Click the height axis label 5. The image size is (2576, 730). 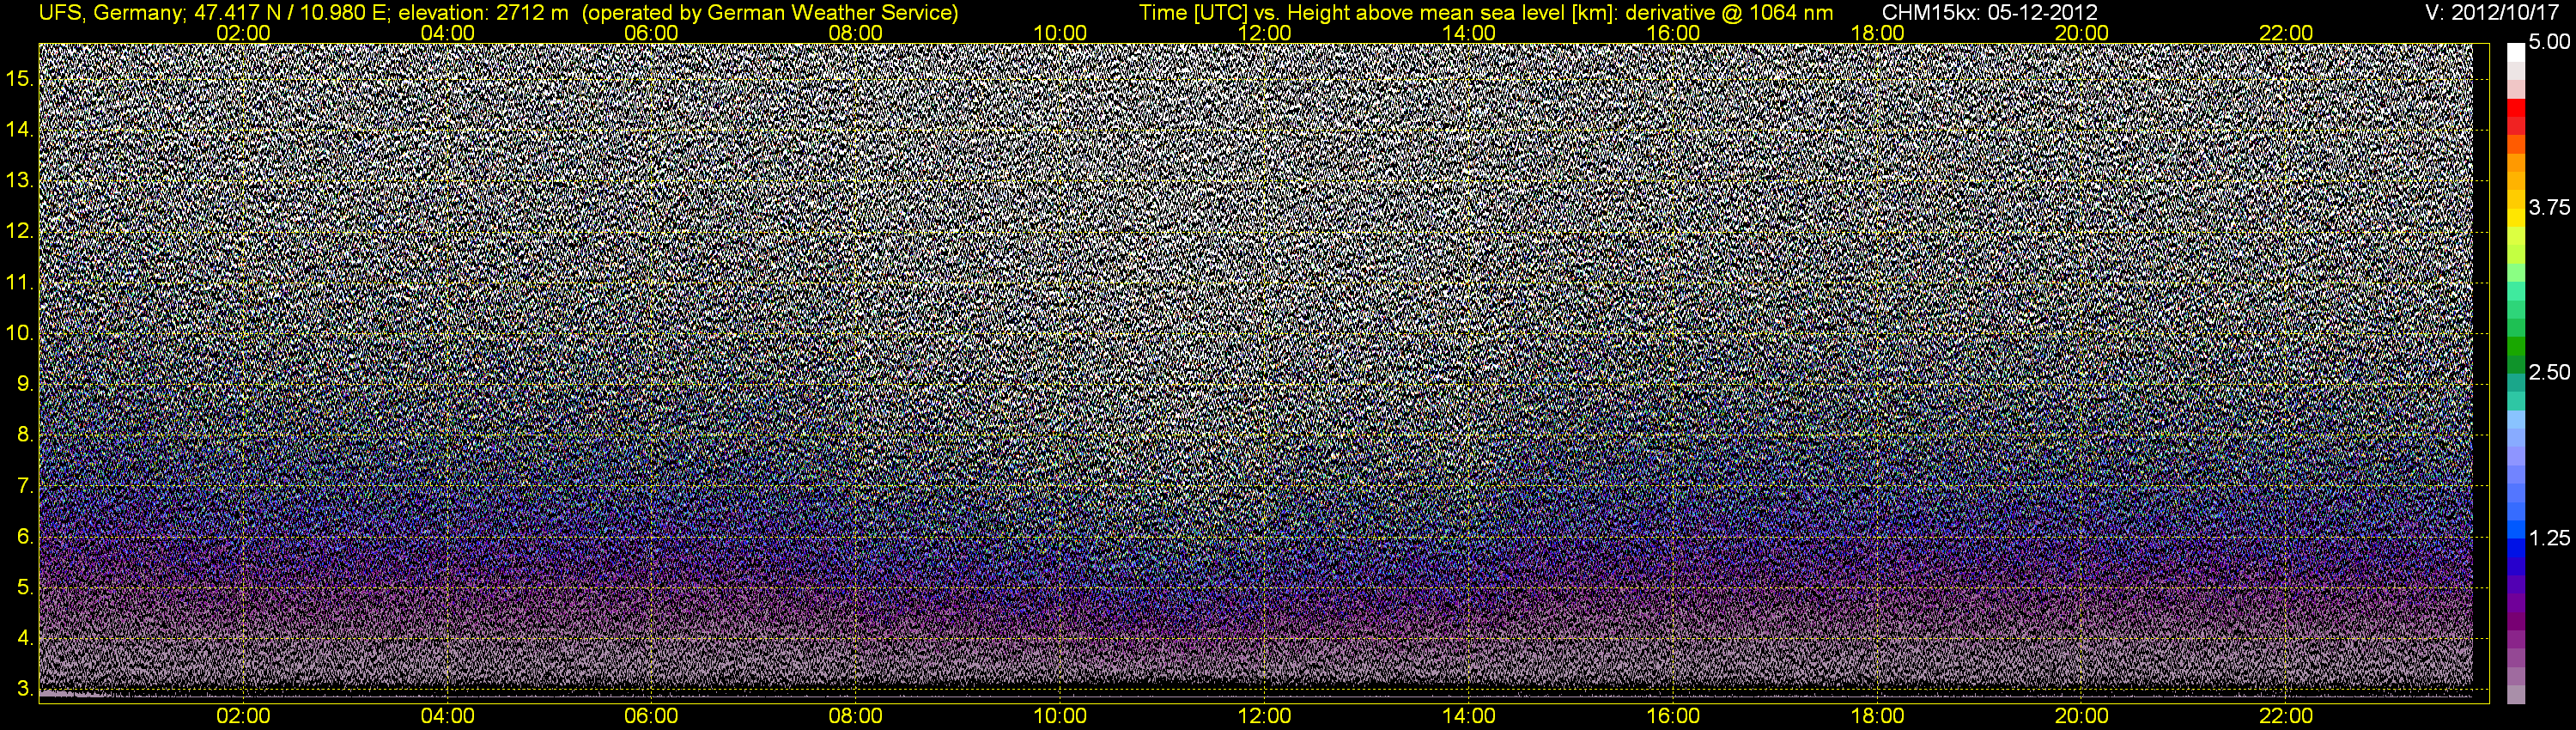click(x=25, y=588)
